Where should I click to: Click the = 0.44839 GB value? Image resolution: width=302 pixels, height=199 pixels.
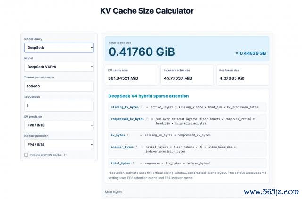(251, 53)
